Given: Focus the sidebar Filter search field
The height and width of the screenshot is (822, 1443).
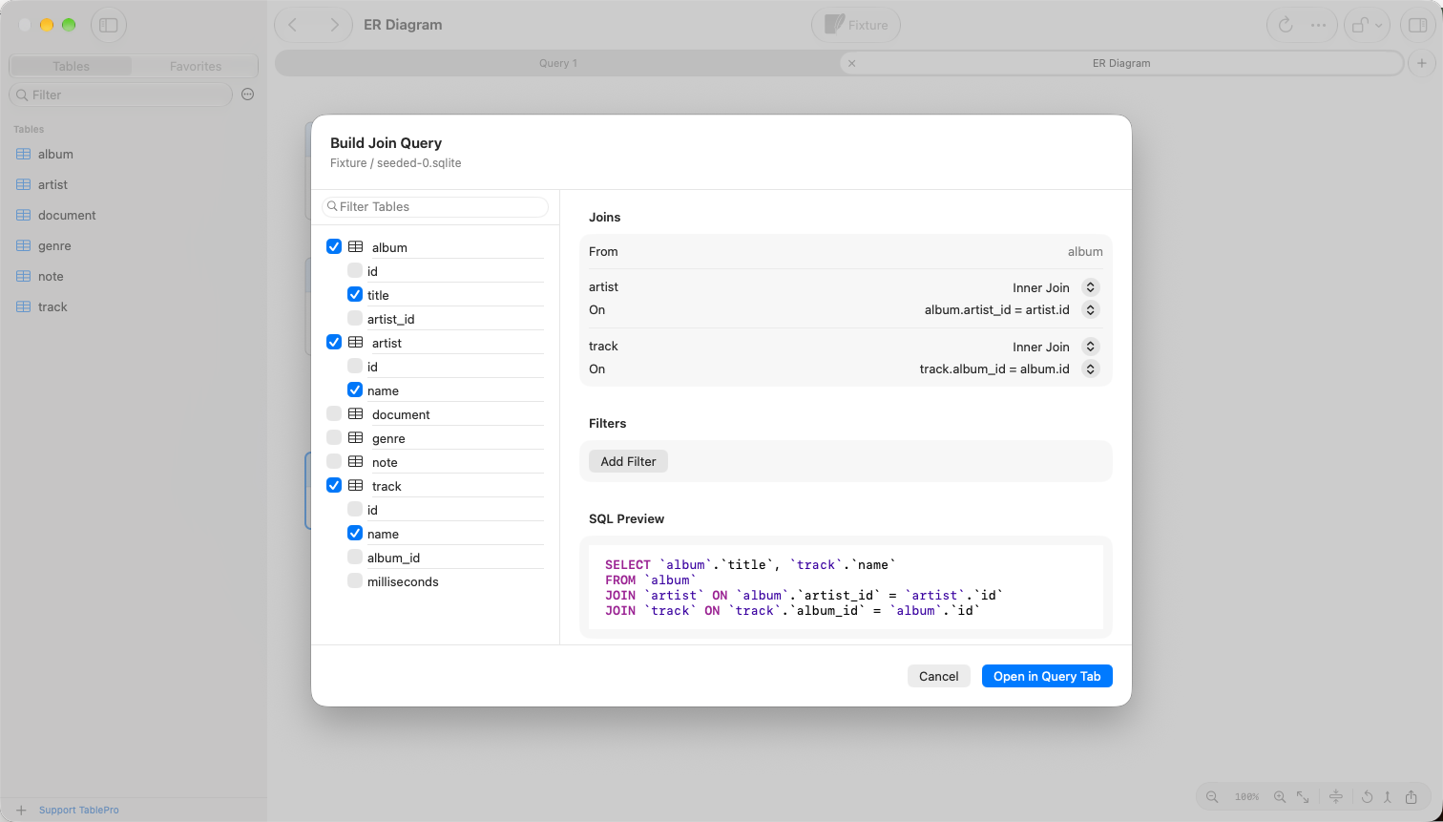Looking at the screenshot, I should pos(120,95).
